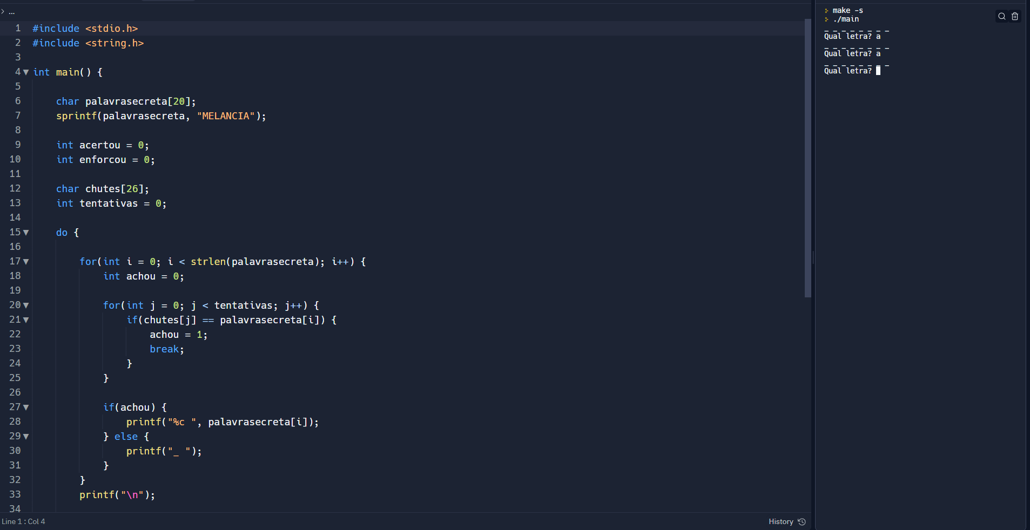Click "./main" command in the console

coord(846,19)
